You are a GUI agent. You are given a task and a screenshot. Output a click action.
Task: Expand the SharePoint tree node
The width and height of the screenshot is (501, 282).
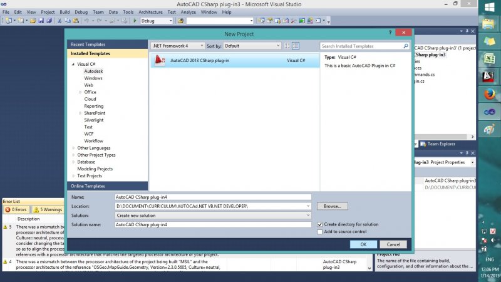click(80, 113)
